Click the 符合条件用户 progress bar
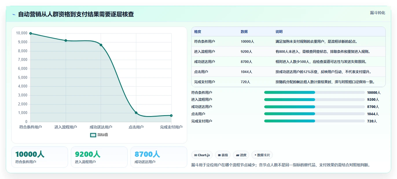The width and height of the screenshot is (397, 179). (314, 92)
